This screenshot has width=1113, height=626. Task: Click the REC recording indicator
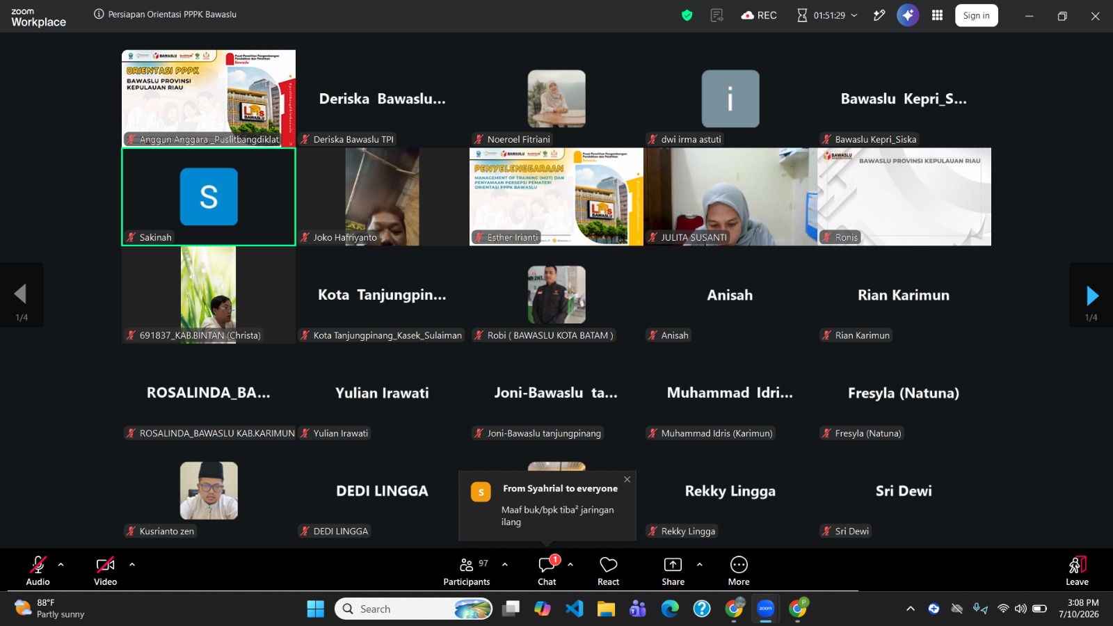[x=759, y=15]
